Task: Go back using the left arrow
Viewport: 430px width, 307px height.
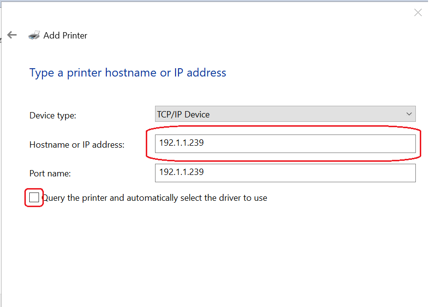Action: [x=12, y=35]
